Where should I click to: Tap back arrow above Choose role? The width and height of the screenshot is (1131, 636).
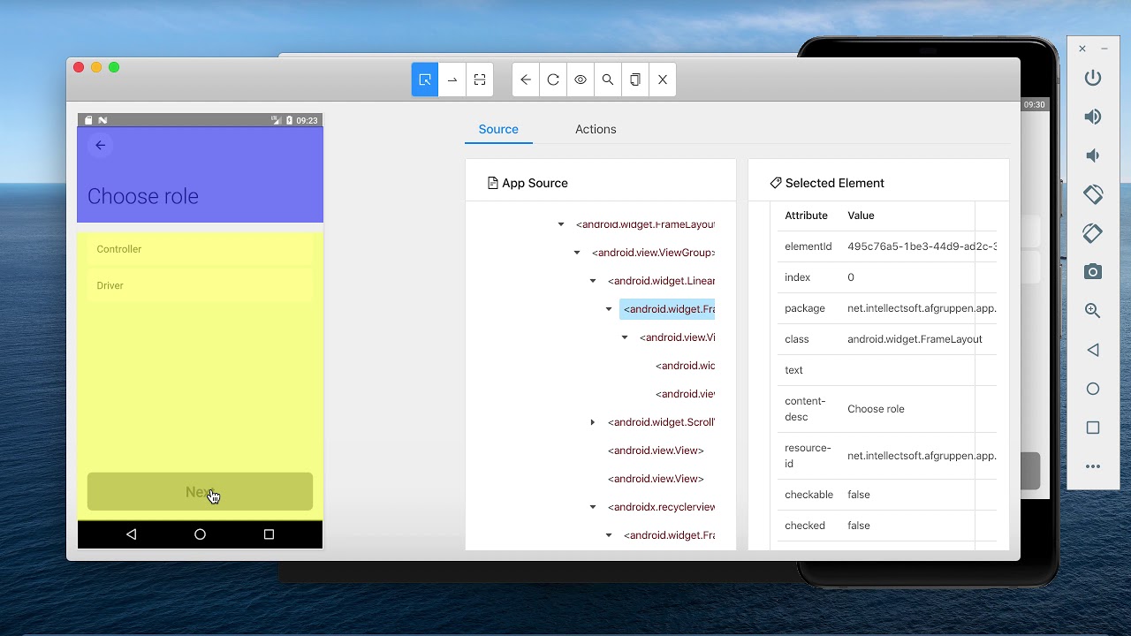click(x=101, y=146)
